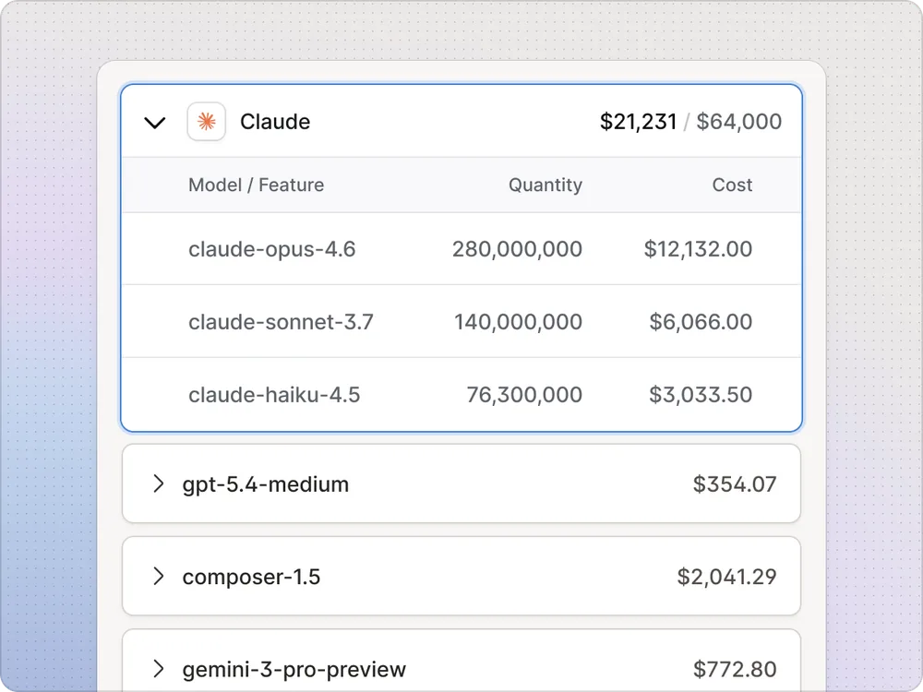
Task: Click the $64,000 budget limit
Action: (738, 122)
